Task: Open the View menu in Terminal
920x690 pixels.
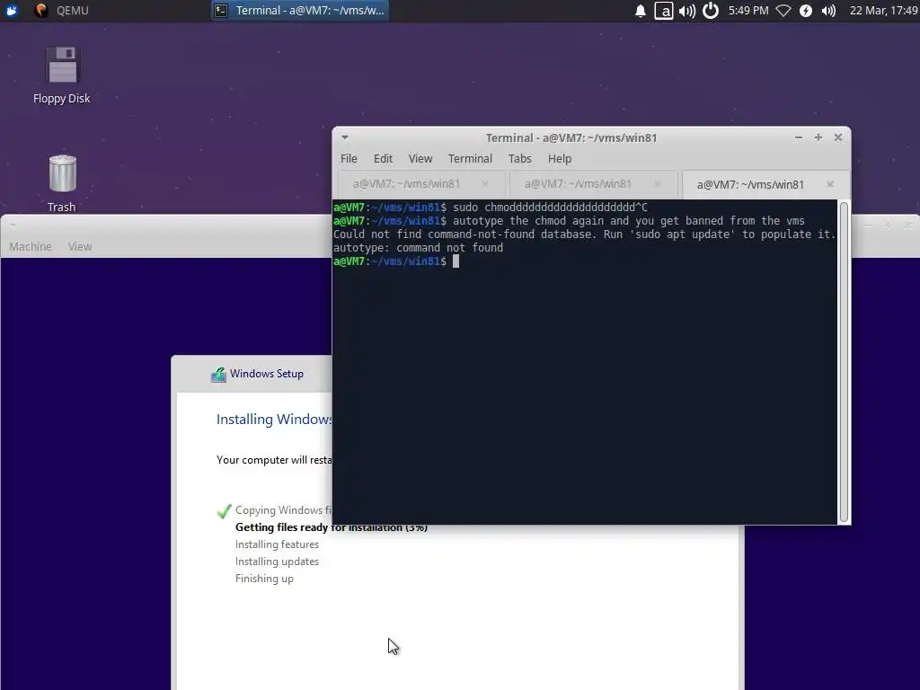Action: pyautogui.click(x=420, y=158)
